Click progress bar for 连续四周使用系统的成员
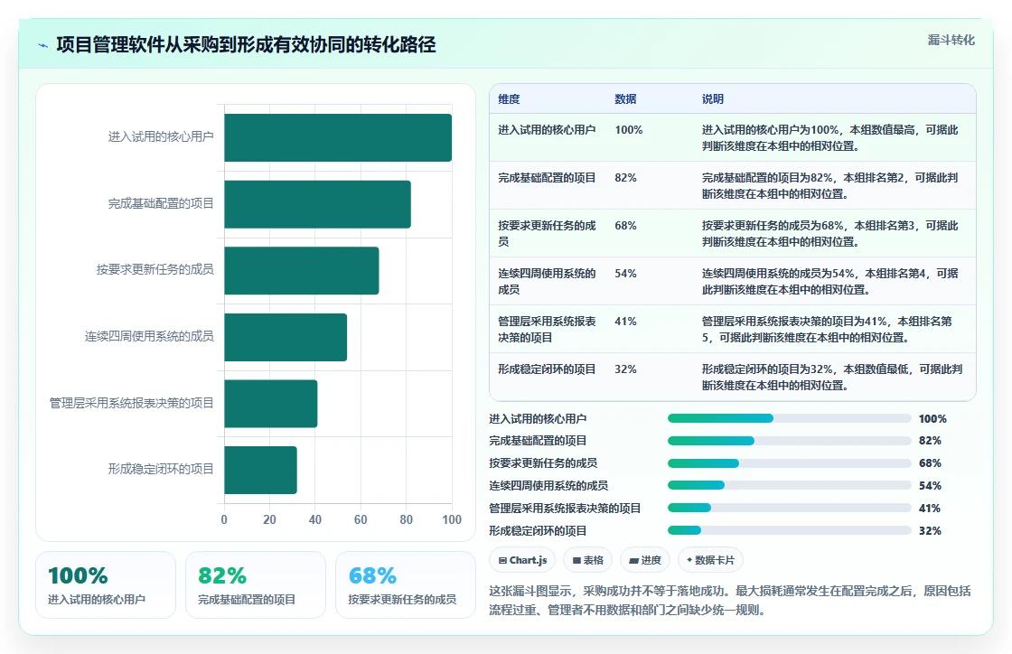 (790, 486)
